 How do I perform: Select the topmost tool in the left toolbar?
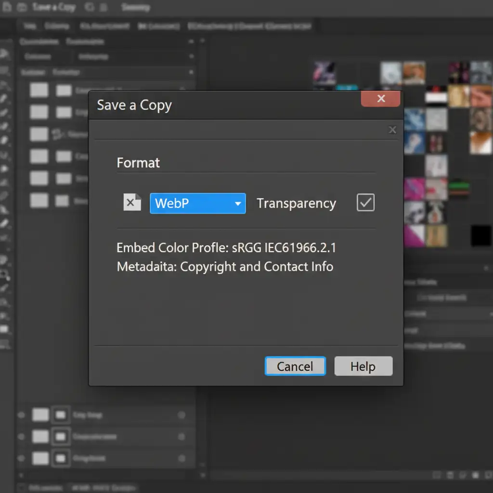pos(5,54)
